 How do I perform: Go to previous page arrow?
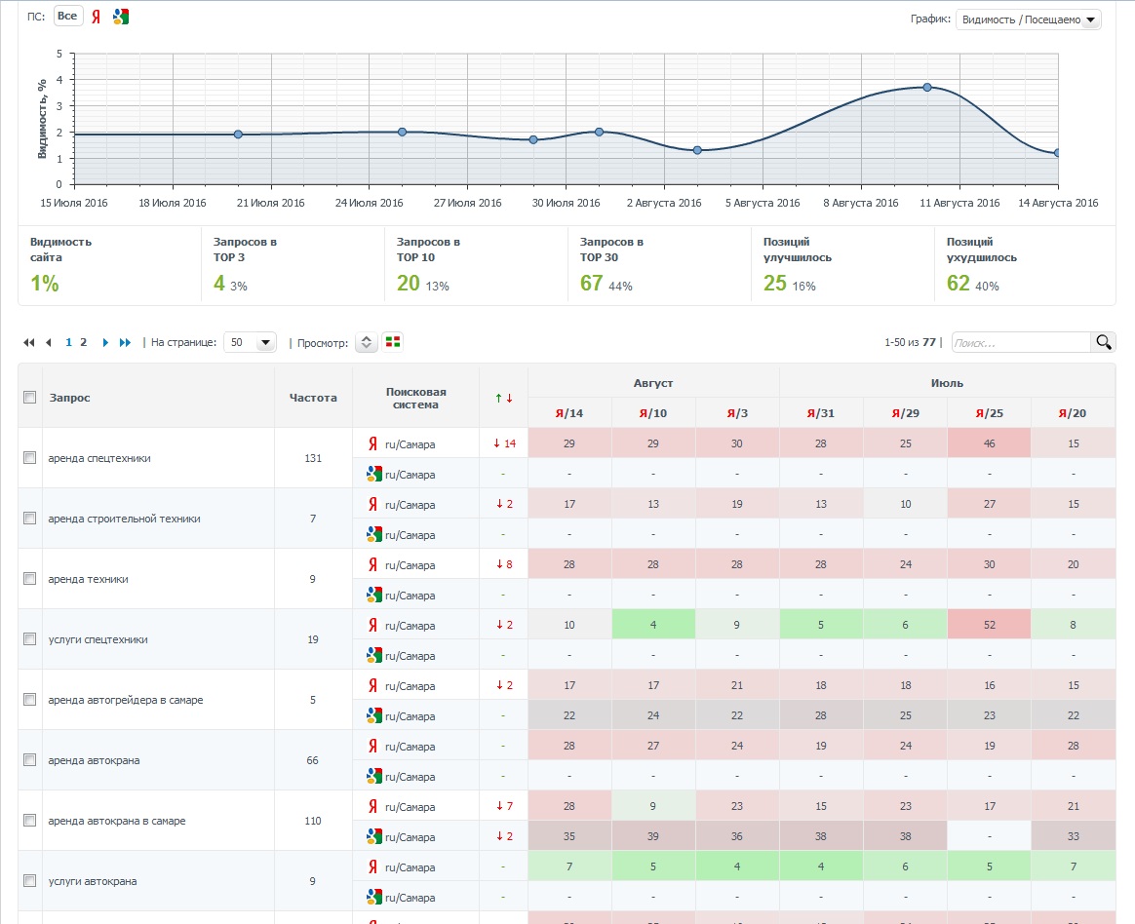tap(49, 342)
